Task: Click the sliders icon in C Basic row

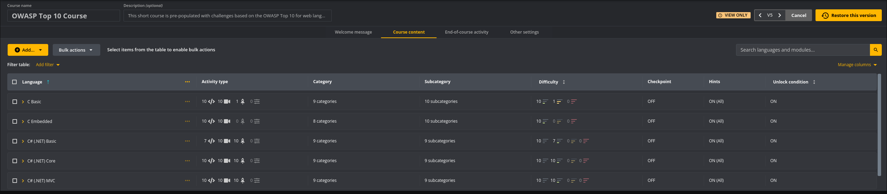Action: pyautogui.click(x=257, y=102)
